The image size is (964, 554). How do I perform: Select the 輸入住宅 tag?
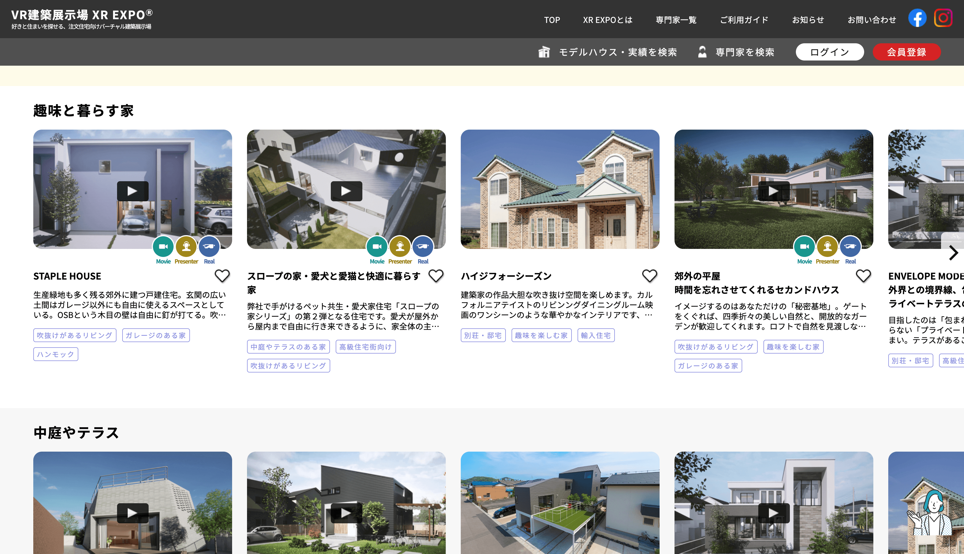(x=596, y=335)
